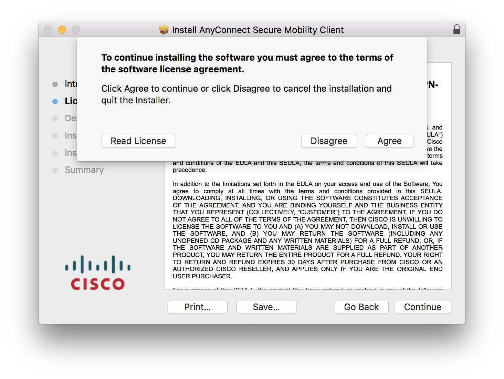Click the lock icon in the title bar
Screen dimensions: 504x379
pos(457,29)
